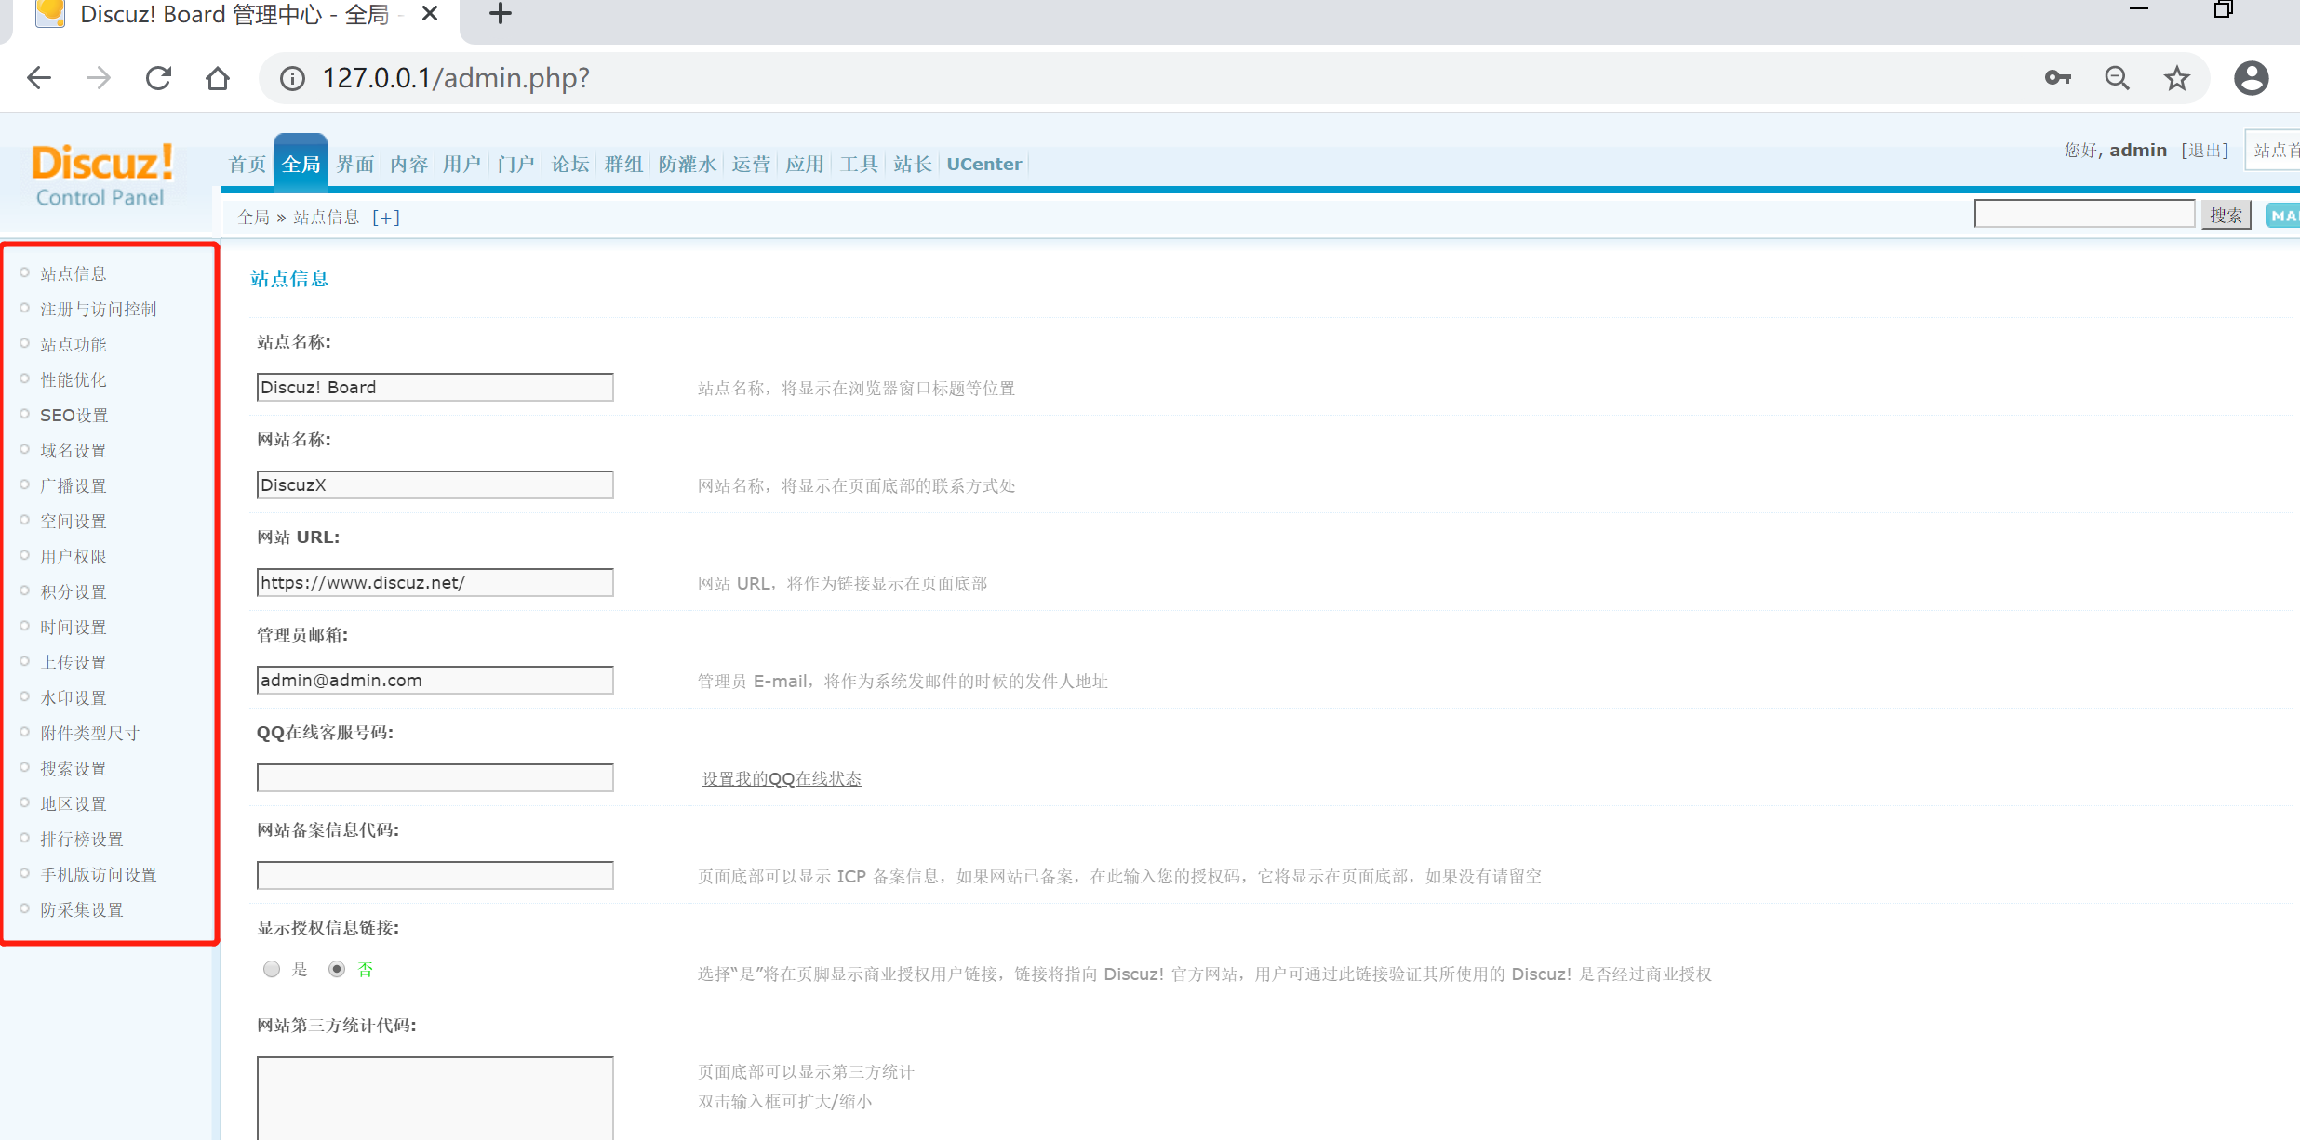Bookmark page with star icon
Viewport: 2300px width, 1140px height.
2176,78
